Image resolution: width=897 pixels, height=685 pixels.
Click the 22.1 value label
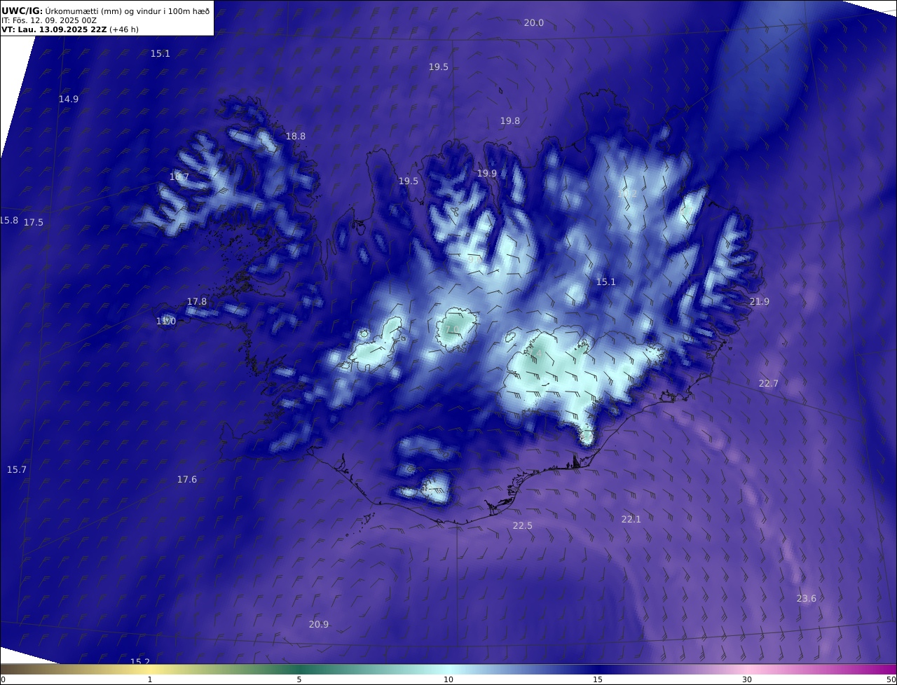[631, 519]
